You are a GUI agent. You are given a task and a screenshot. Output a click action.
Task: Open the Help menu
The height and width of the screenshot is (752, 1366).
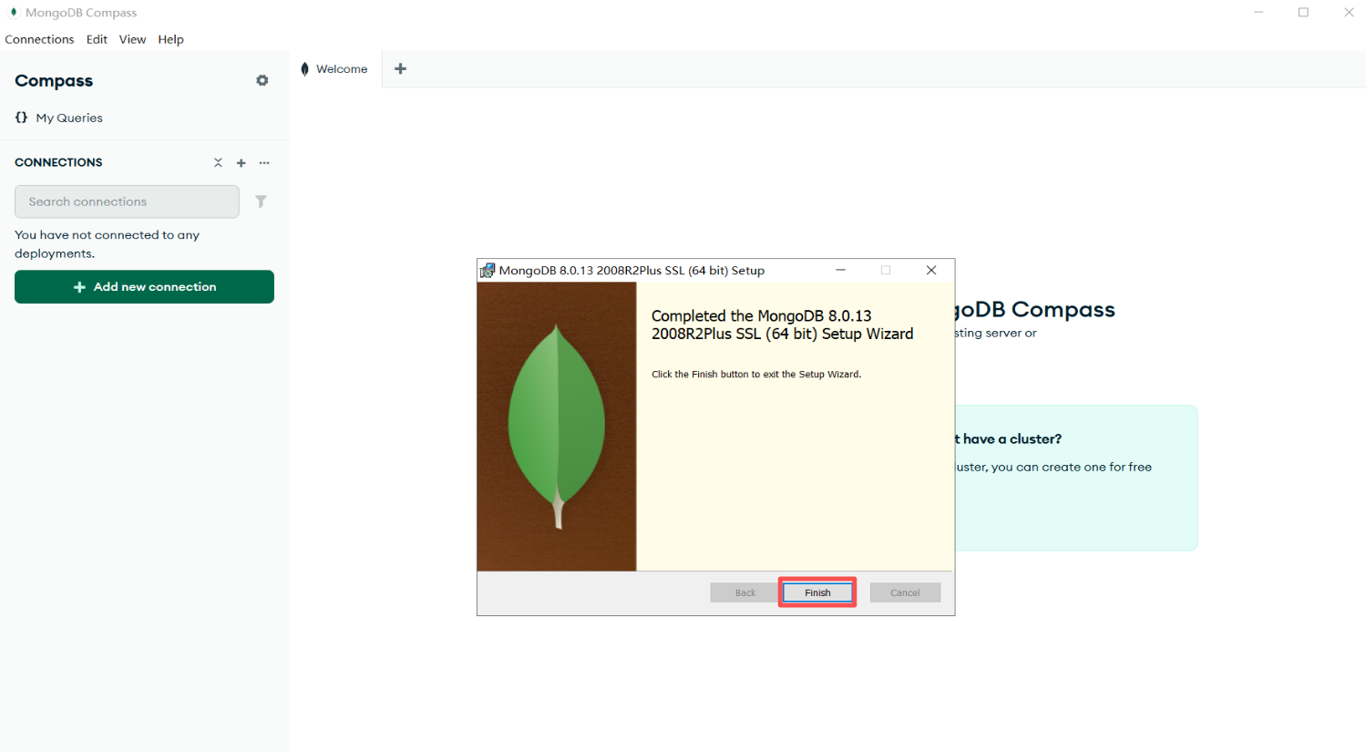coord(170,39)
